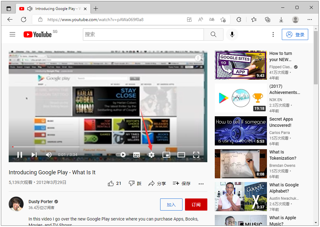Open the Google Sites app video thumbnail
320x227 pixels.
[241, 65]
